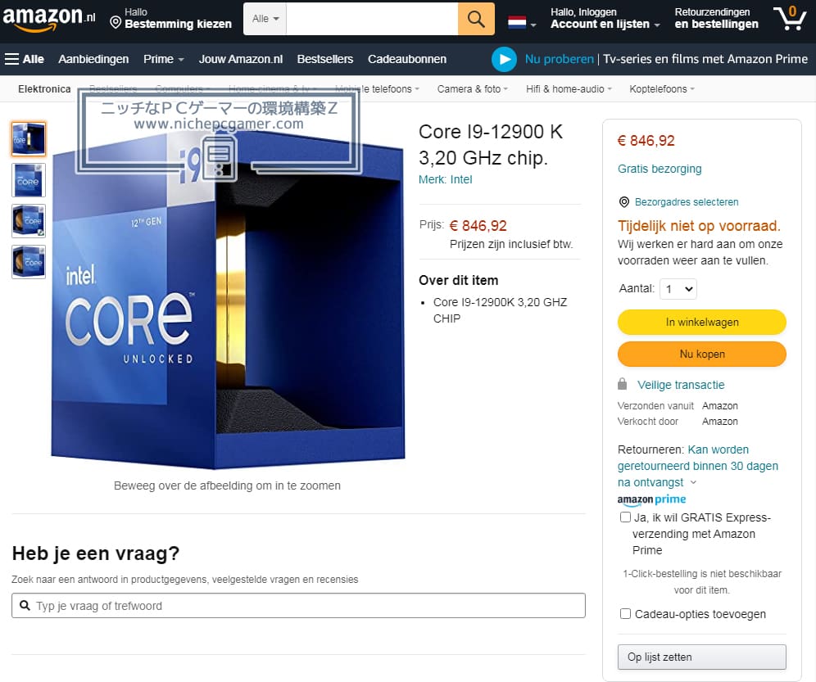Open the Aantal quantity dropdown
The height and width of the screenshot is (682, 816).
(678, 289)
